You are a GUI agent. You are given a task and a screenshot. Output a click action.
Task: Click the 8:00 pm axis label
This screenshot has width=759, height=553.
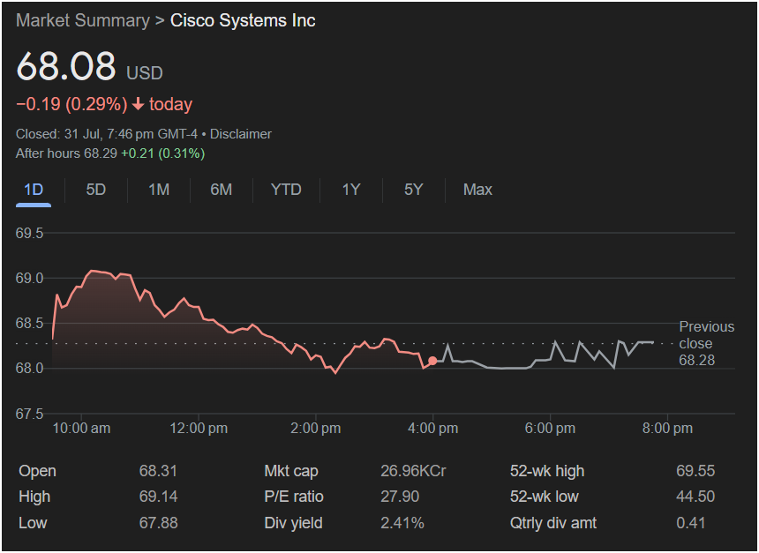667,428
